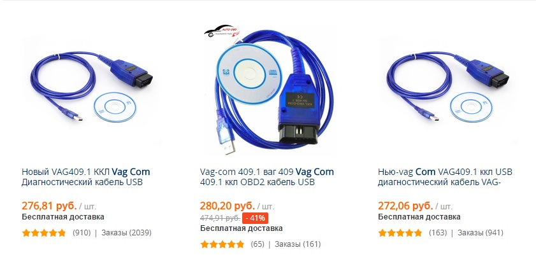Click the Заказы (941) orders link

(481, 233)
